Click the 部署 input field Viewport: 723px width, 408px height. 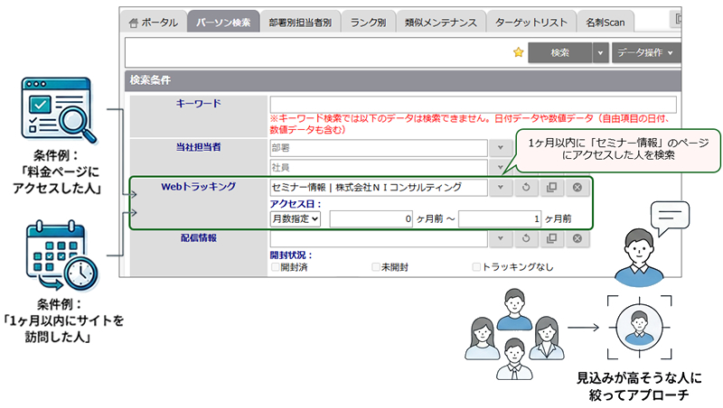click(379, 148)
